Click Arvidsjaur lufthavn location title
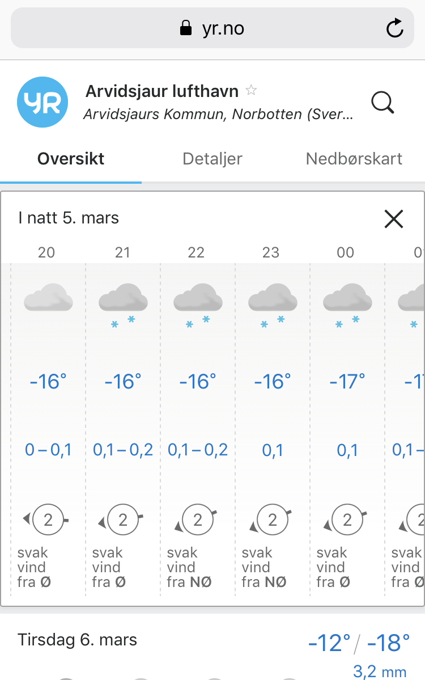Screen dimensions: 425x680 pyautogui.click(x=162, y=91)
